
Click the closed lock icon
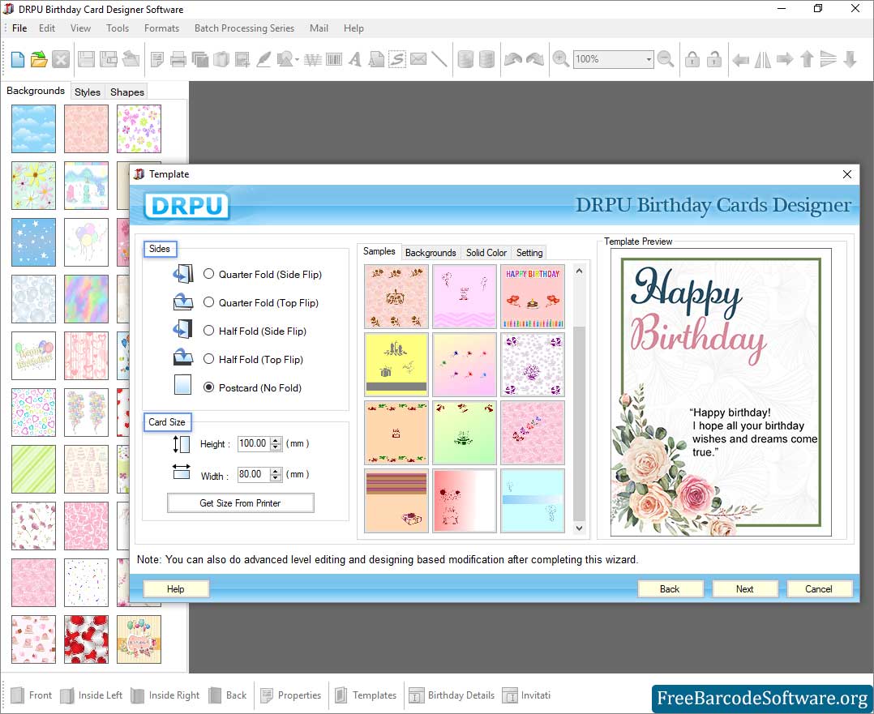(692, 59)
